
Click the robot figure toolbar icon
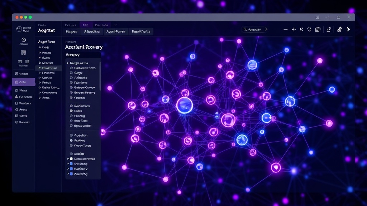pos(339,29)
